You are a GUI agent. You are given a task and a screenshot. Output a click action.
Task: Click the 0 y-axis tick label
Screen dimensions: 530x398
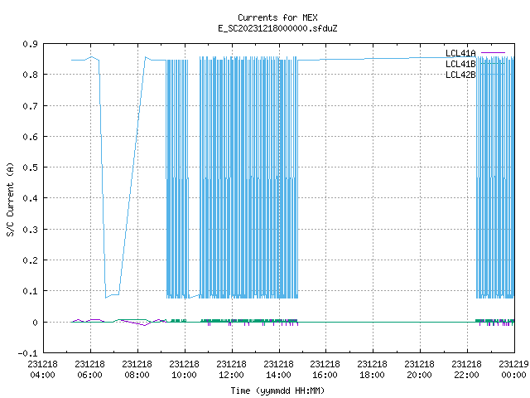35,323
